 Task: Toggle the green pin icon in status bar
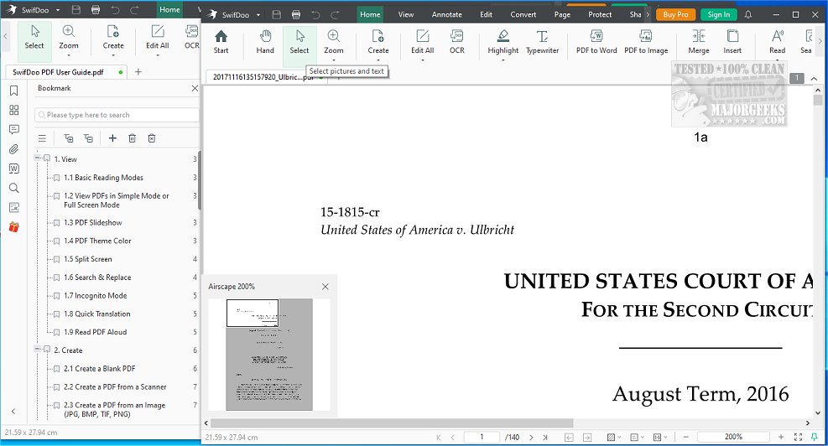815,437
